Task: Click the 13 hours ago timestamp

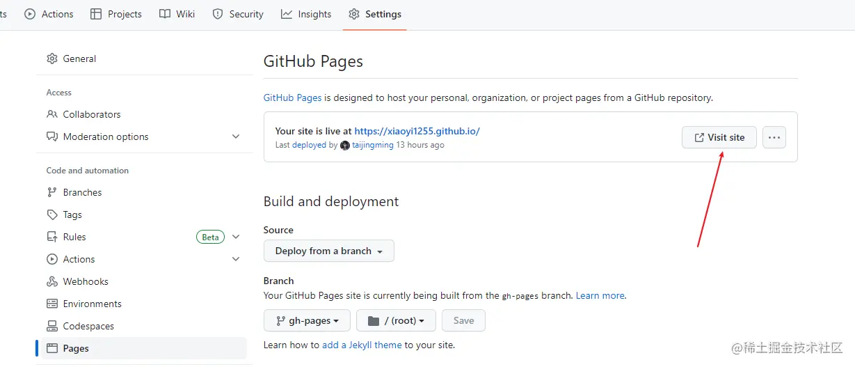Action: [x=420, y=145]
